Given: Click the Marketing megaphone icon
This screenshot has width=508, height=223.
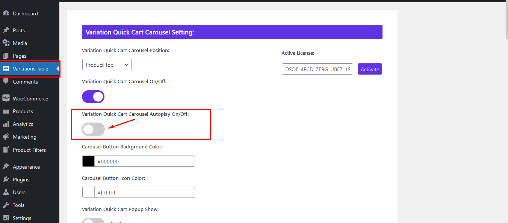Looking at the screenshot, I should click(6, 137).
